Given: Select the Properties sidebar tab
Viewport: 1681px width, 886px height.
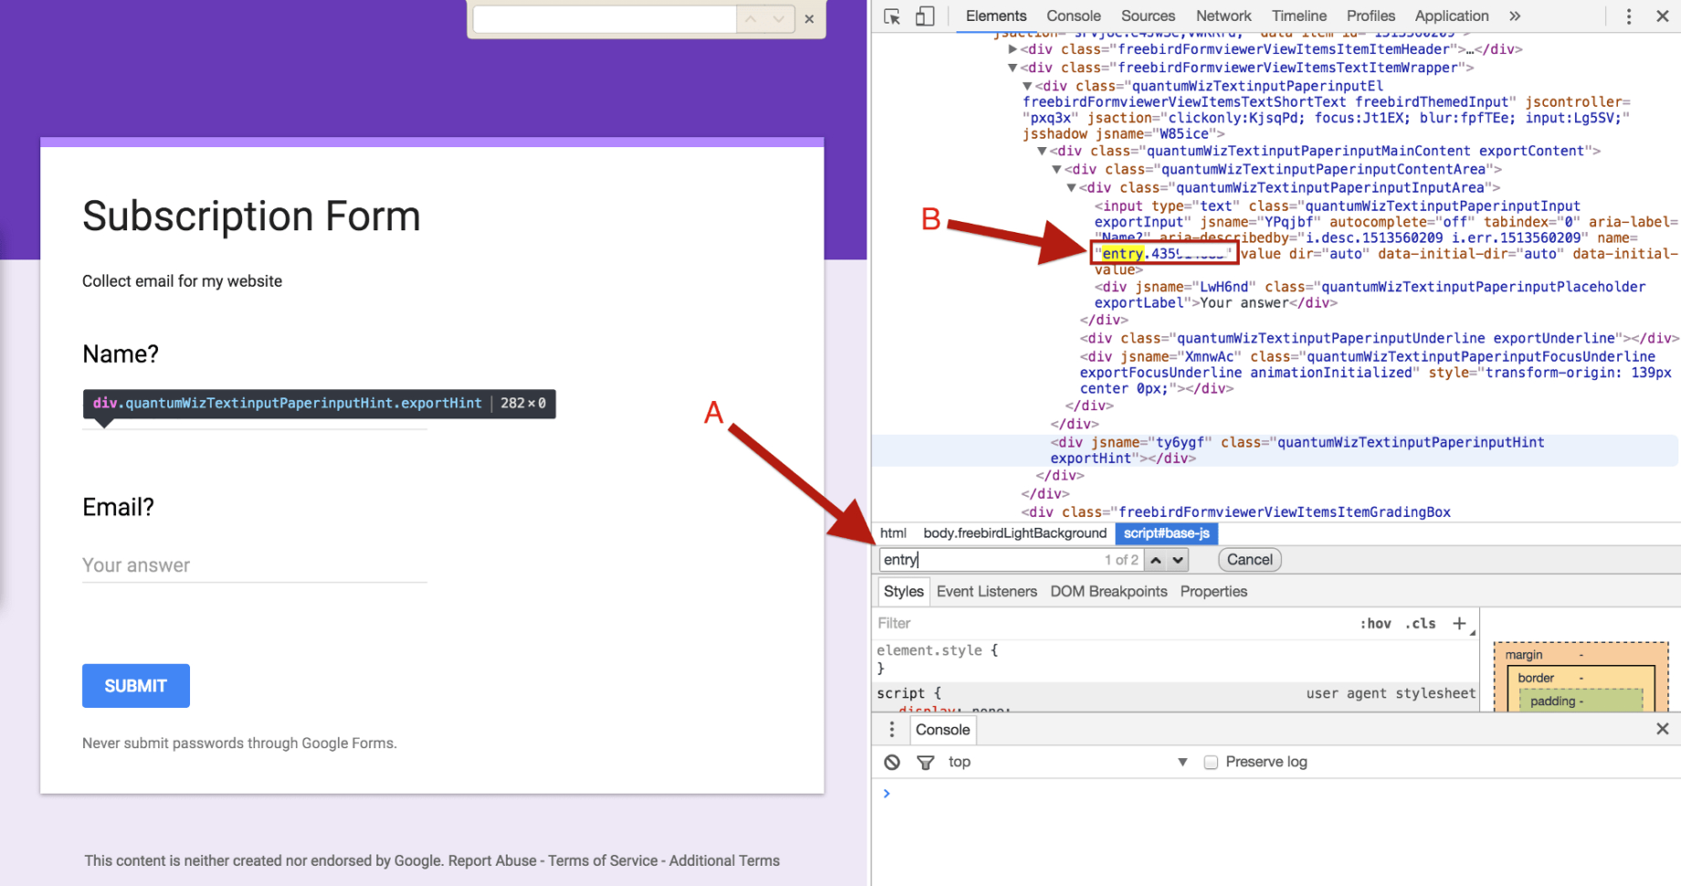Looking at the screenshot, I should (1213, 591).
